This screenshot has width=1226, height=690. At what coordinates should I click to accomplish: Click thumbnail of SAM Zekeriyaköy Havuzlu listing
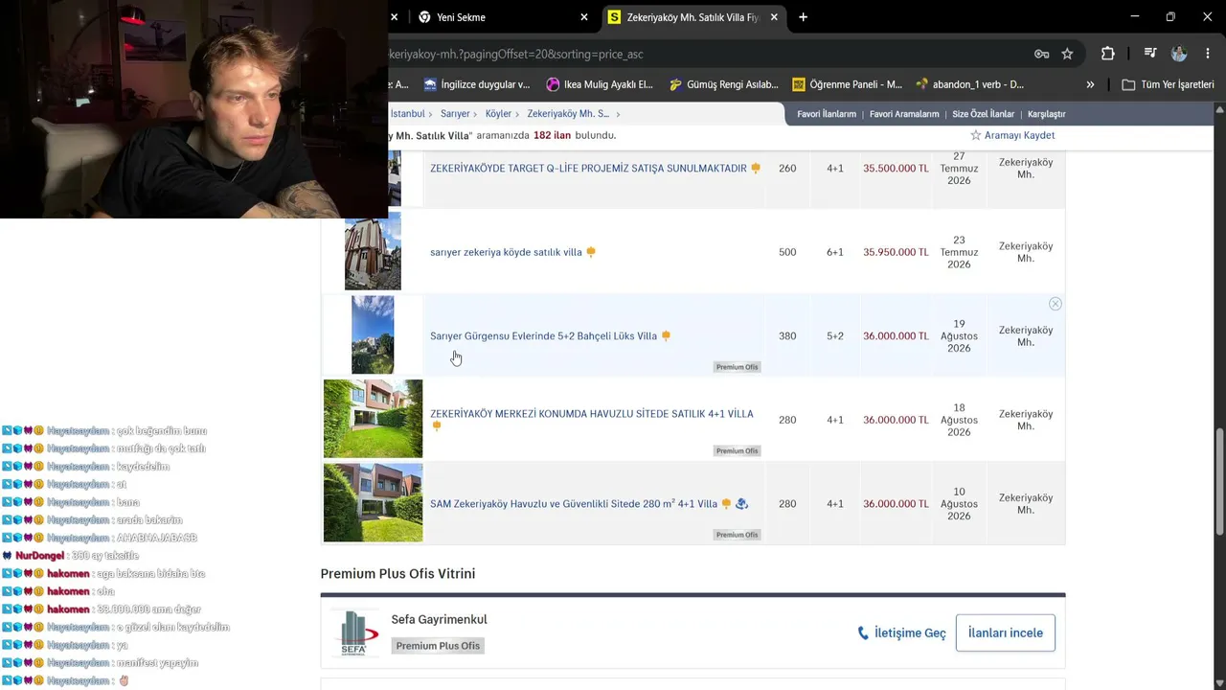click(373, 502)
